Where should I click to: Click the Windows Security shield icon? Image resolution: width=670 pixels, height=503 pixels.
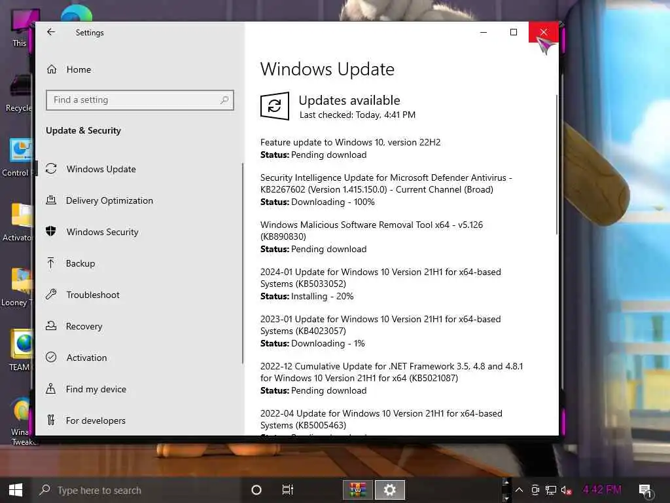coord(51,231)
